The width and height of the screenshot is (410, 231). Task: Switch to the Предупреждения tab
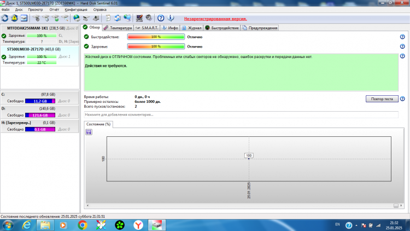click(x=260, y=28)
